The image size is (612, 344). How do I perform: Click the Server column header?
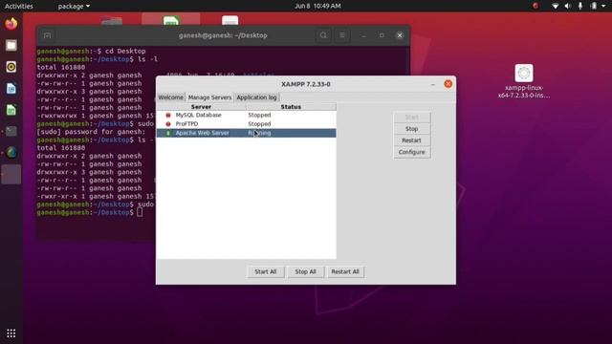[201, 107]
